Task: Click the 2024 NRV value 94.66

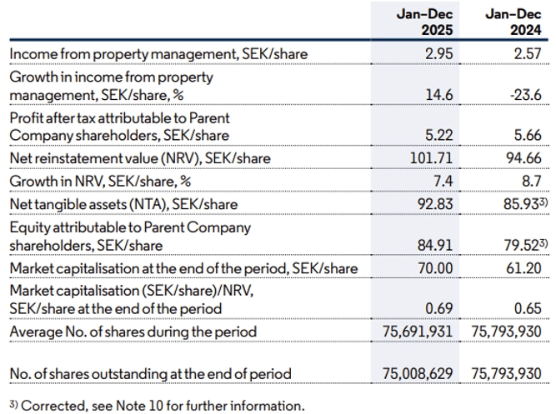Action: pos(525,158)
